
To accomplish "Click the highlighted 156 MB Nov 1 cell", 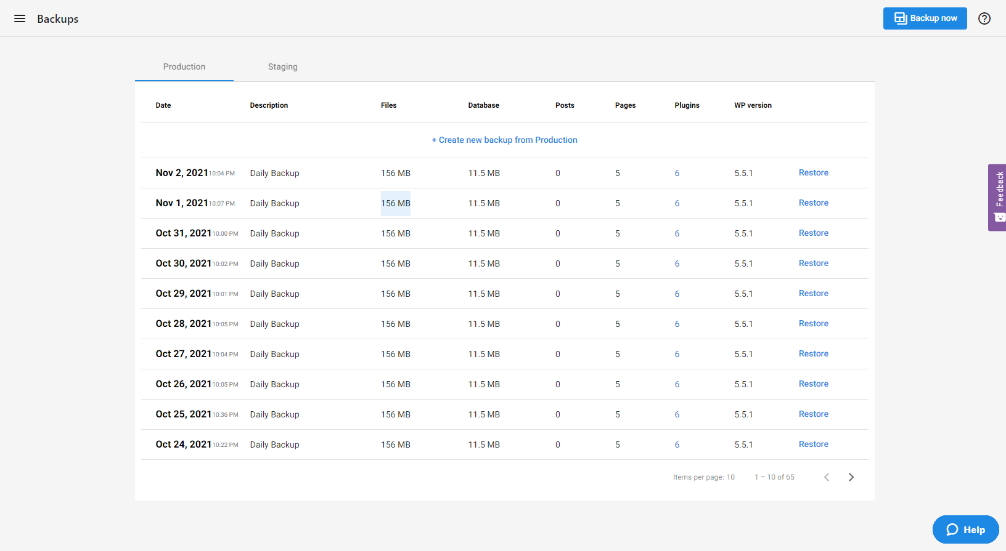I will point(395,203).
